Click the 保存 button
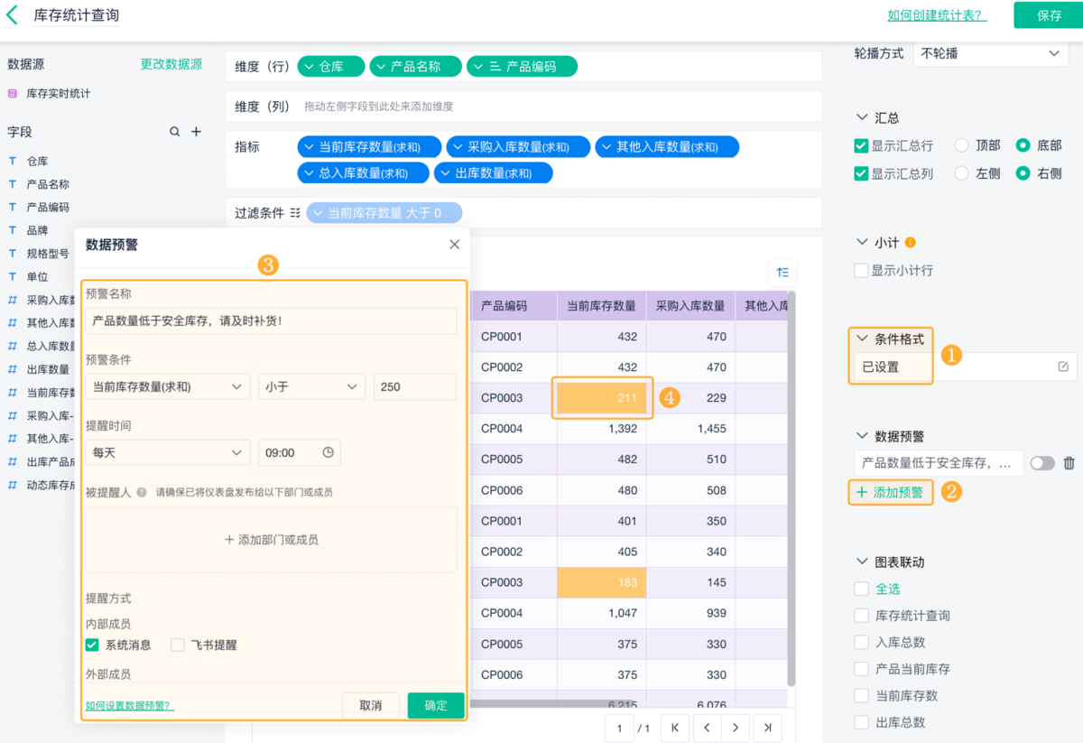Image resolution: width=1083 pixels, height=743 pixels. point(1049,15)
